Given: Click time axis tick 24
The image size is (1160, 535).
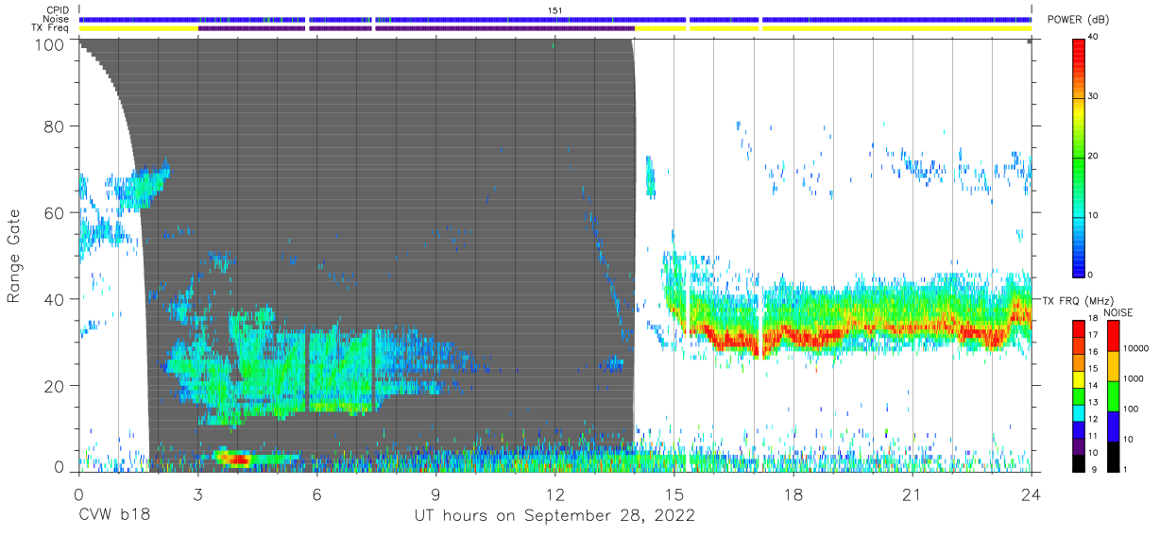Looking at the screenshot, I should tap(1031, 494).
